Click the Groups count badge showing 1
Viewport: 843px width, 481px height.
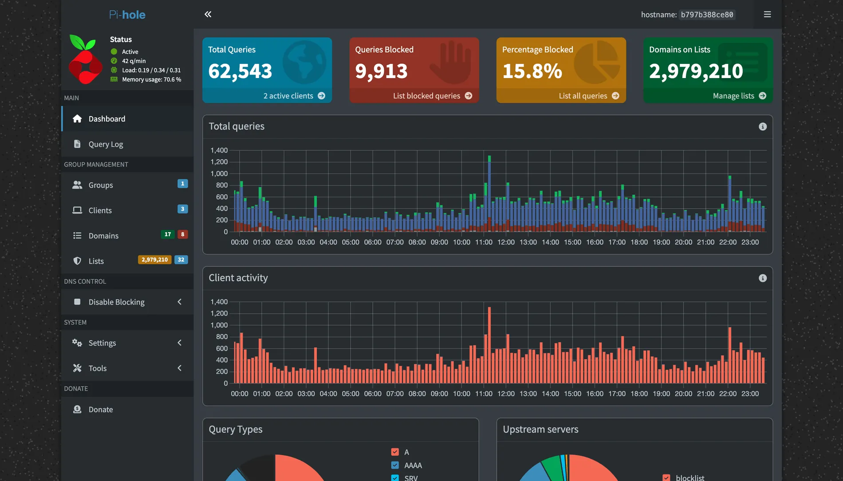point(182,183)
